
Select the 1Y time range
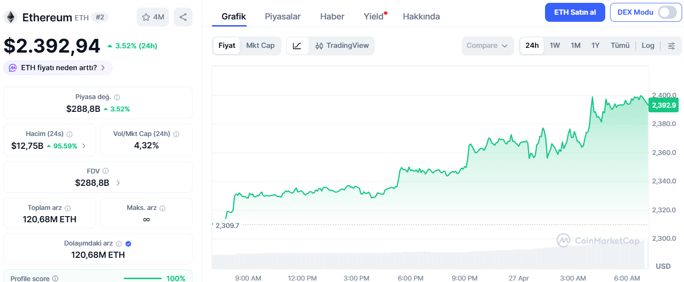595,45
